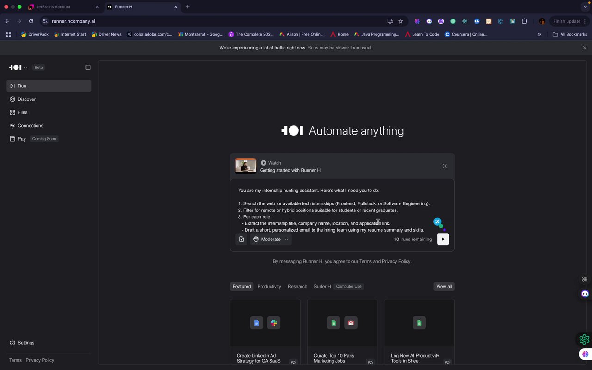Dismiss the traffic warning banner
The width and height of the screenshot is (592, 370).
[x=585, y=48]
